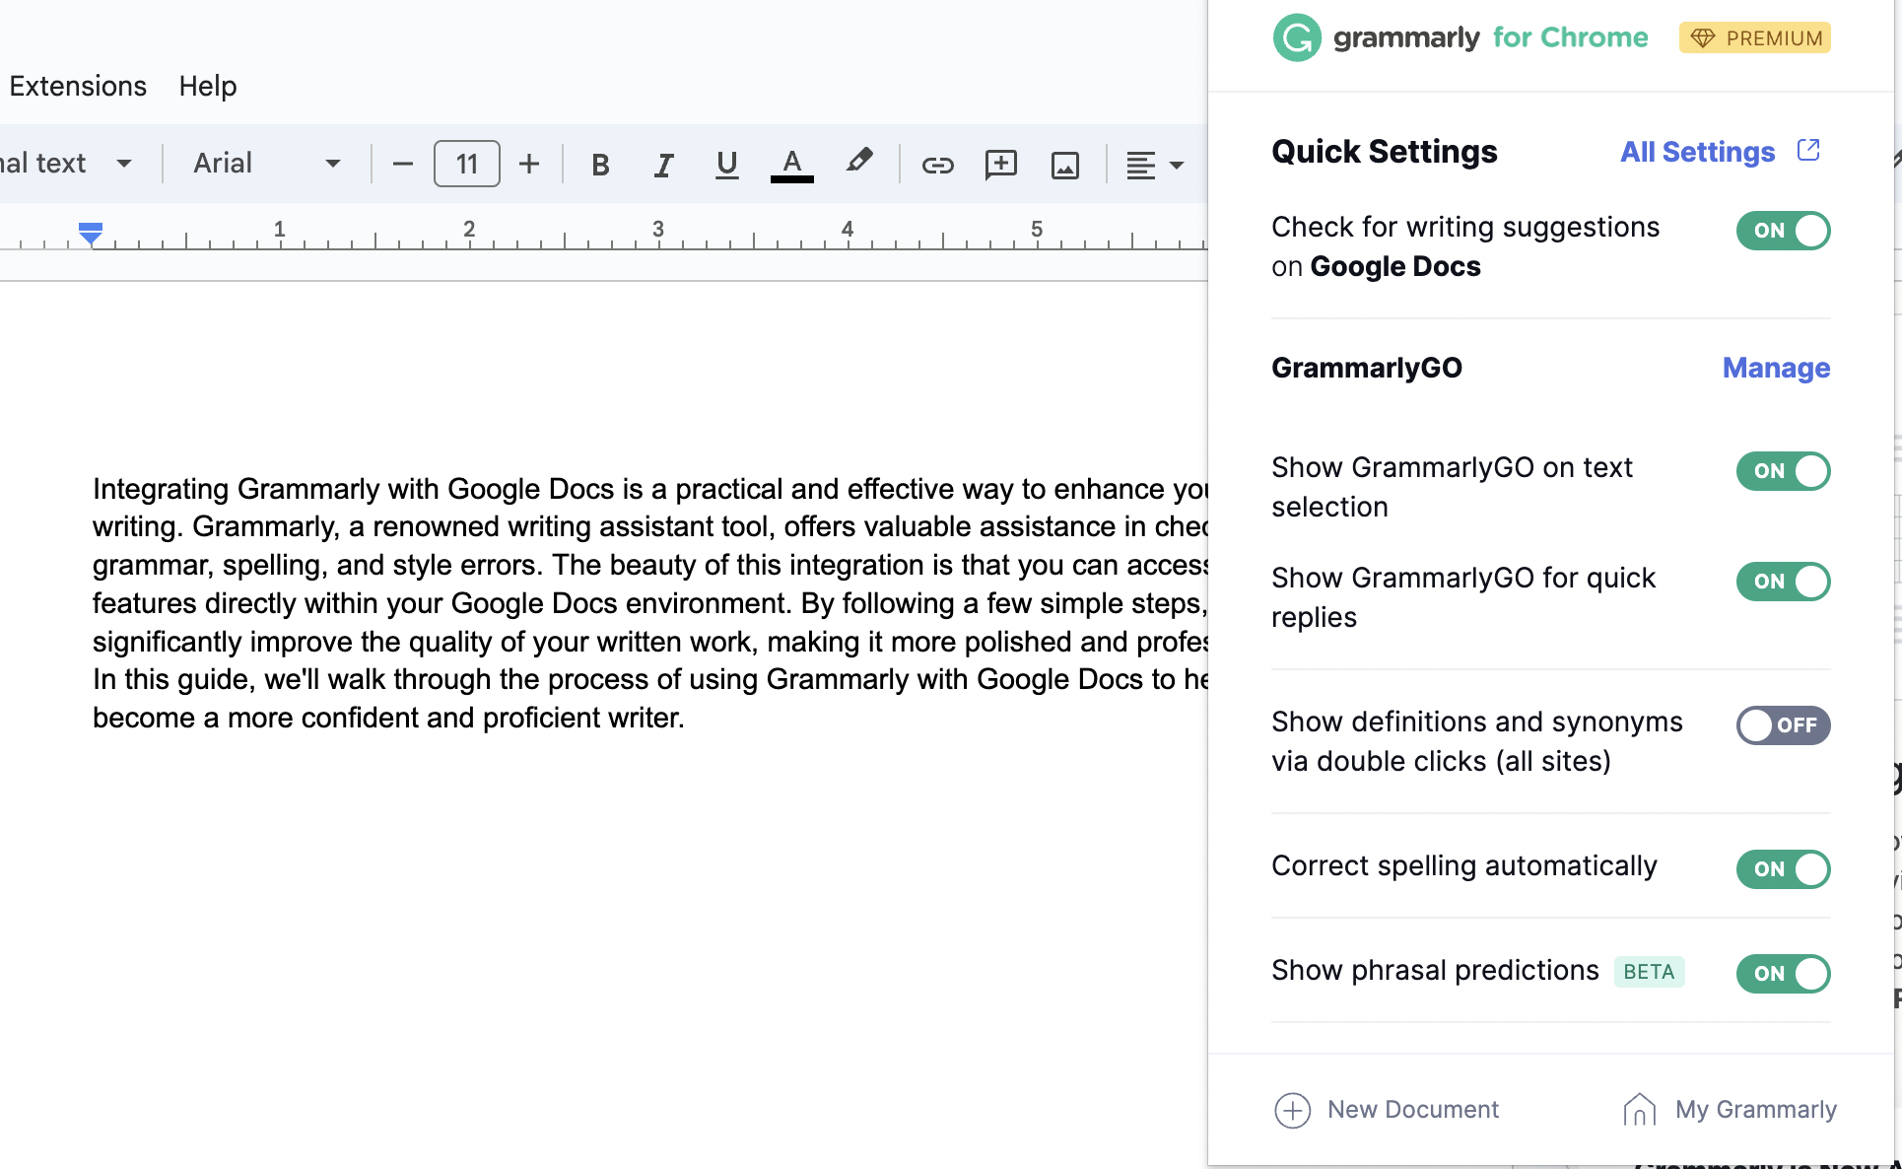Click the Grammarly logo icon
Screen dimensions: 1902x1169
tap(1297, 37)
